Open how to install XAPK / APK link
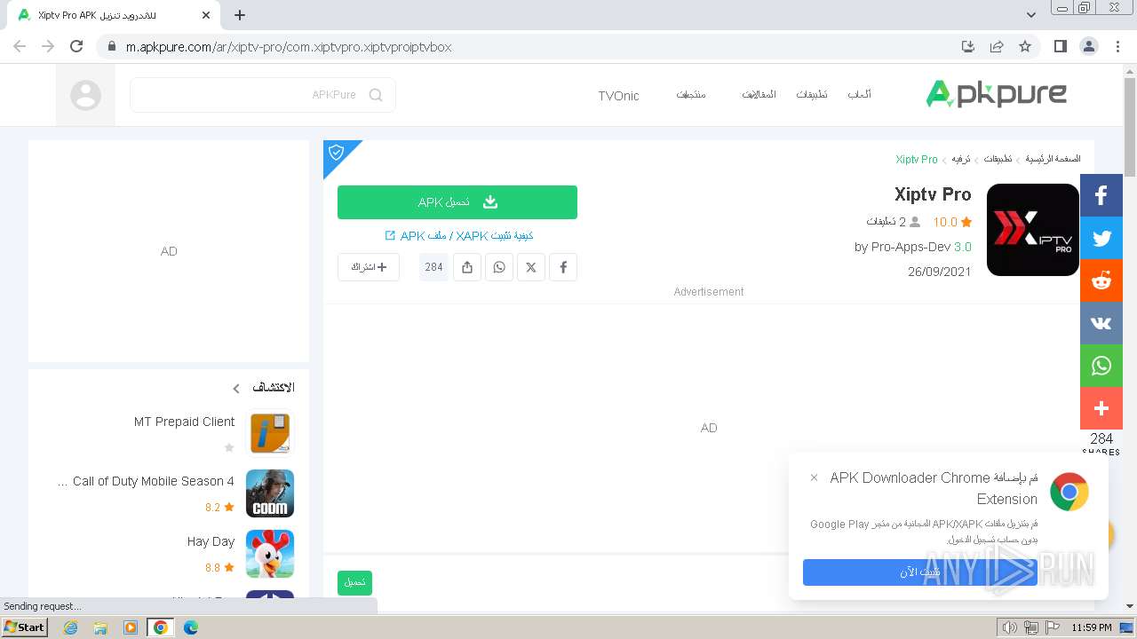 click(459, 236)
